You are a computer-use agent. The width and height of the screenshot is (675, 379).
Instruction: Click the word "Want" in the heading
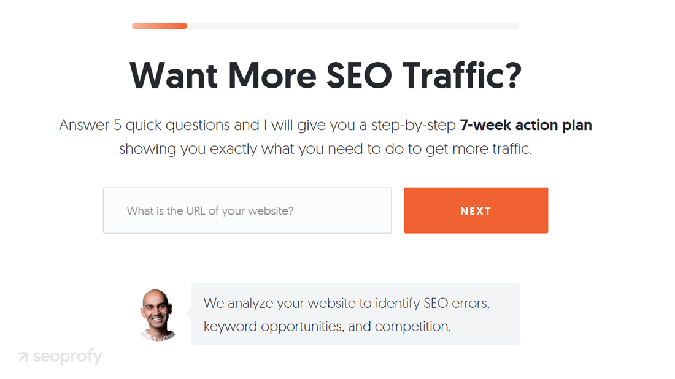coord(173,75)
